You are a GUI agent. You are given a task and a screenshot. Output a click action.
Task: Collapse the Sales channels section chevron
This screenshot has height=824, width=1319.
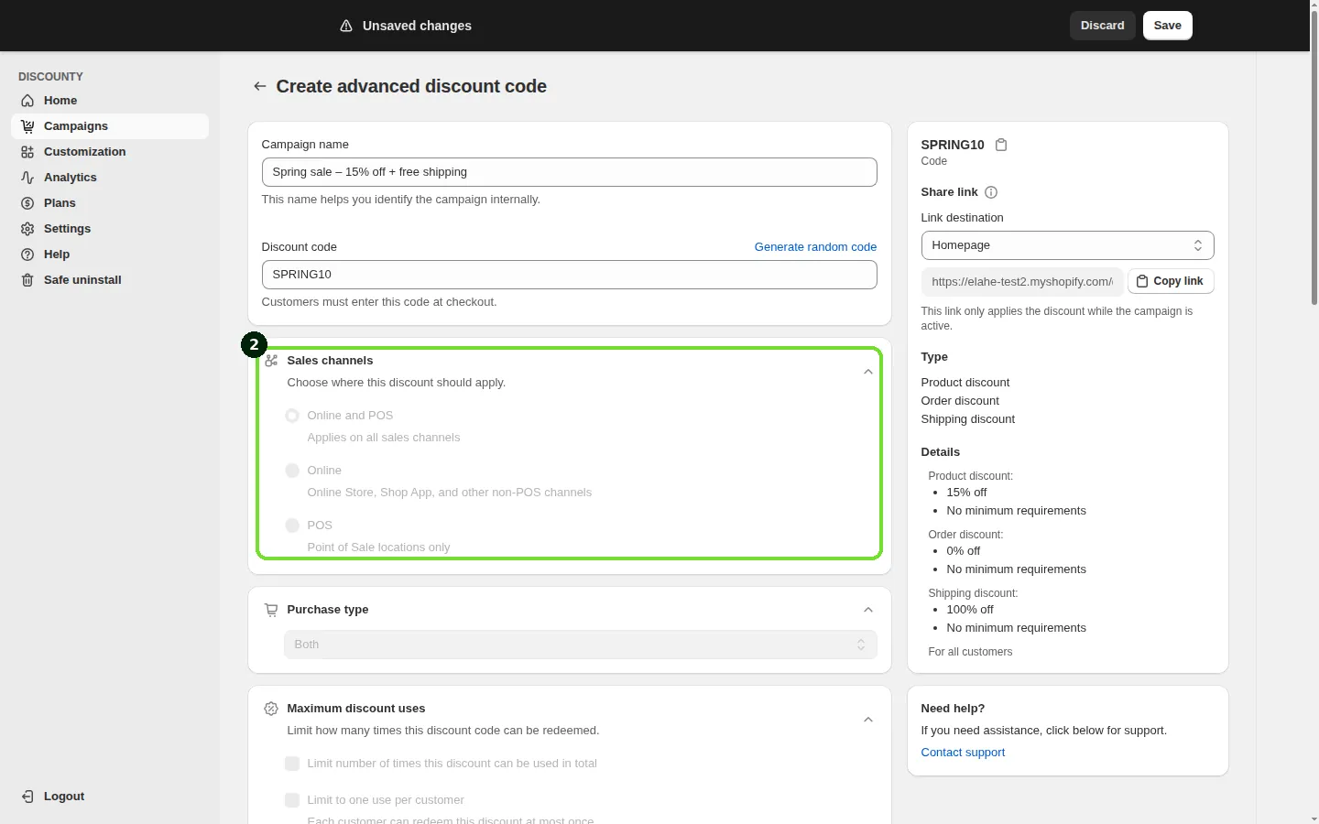(x=868, y=372)
